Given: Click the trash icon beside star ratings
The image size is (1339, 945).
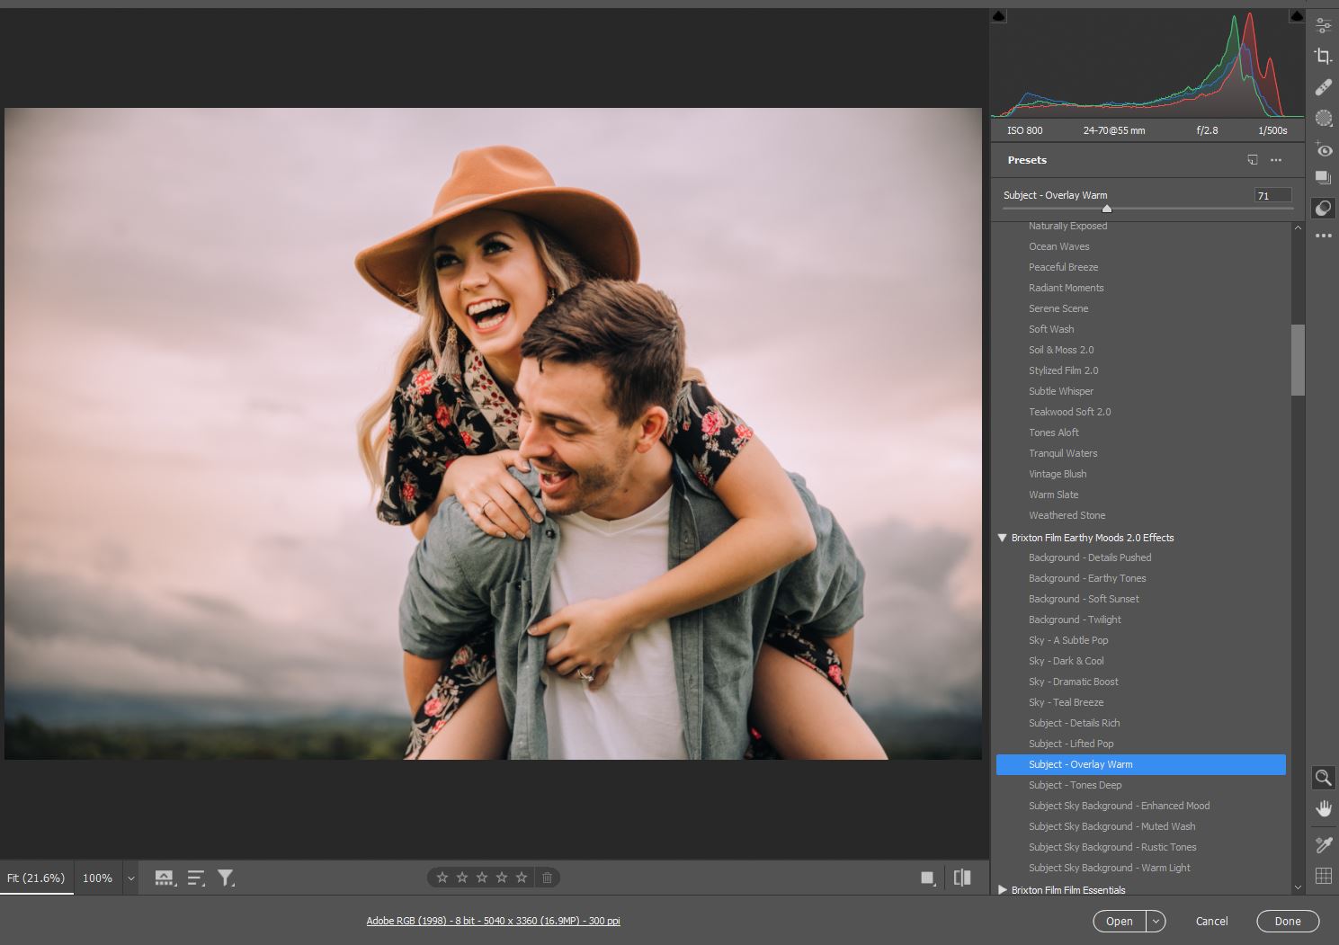Looking at the screenshot, I should [x=547, y=878].
